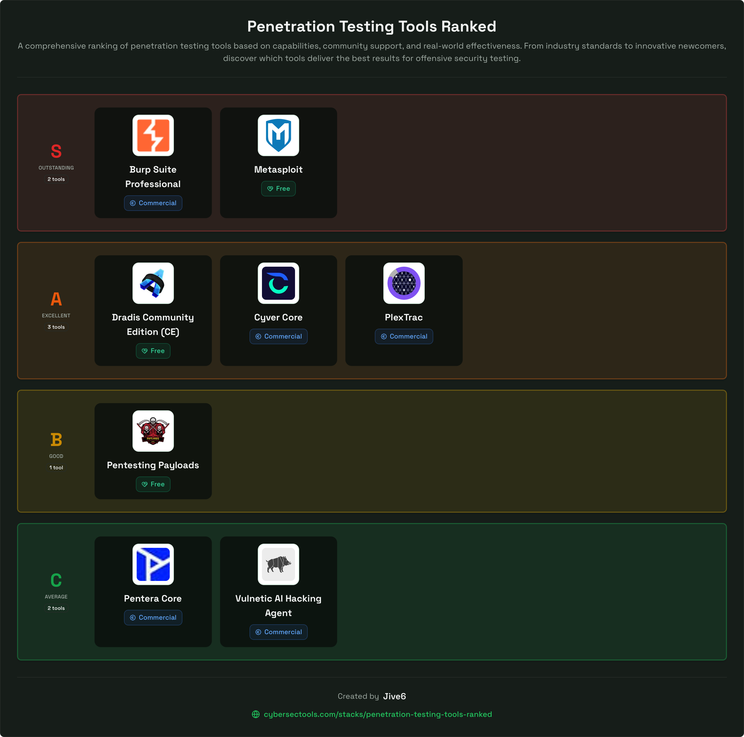Click the Commercial badge under PlexTrac
Image resolution: width=744 pixels, height=737 pixels.
pos(404,336)
